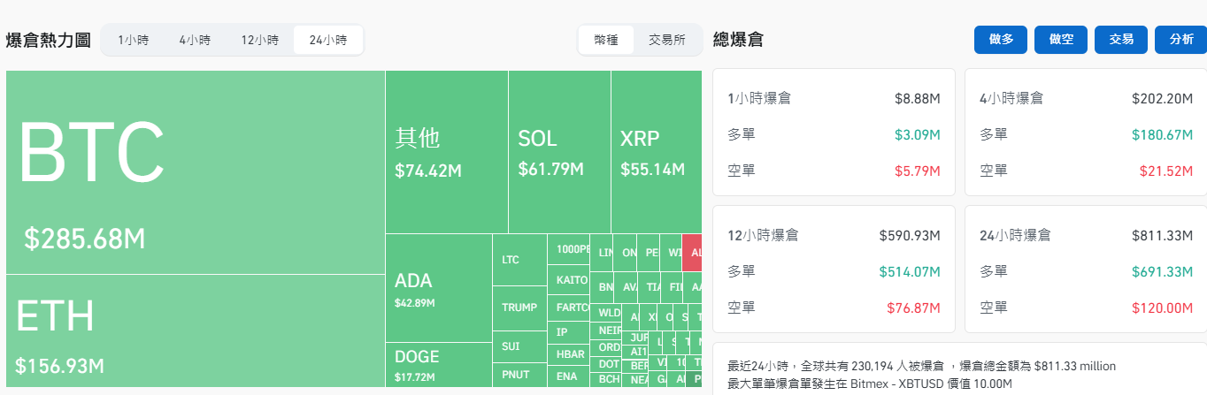This screenshot has height=395, width=1207.
Task: Click the 12小時 多單 value $514.07M
Action: tap(910, 272)
